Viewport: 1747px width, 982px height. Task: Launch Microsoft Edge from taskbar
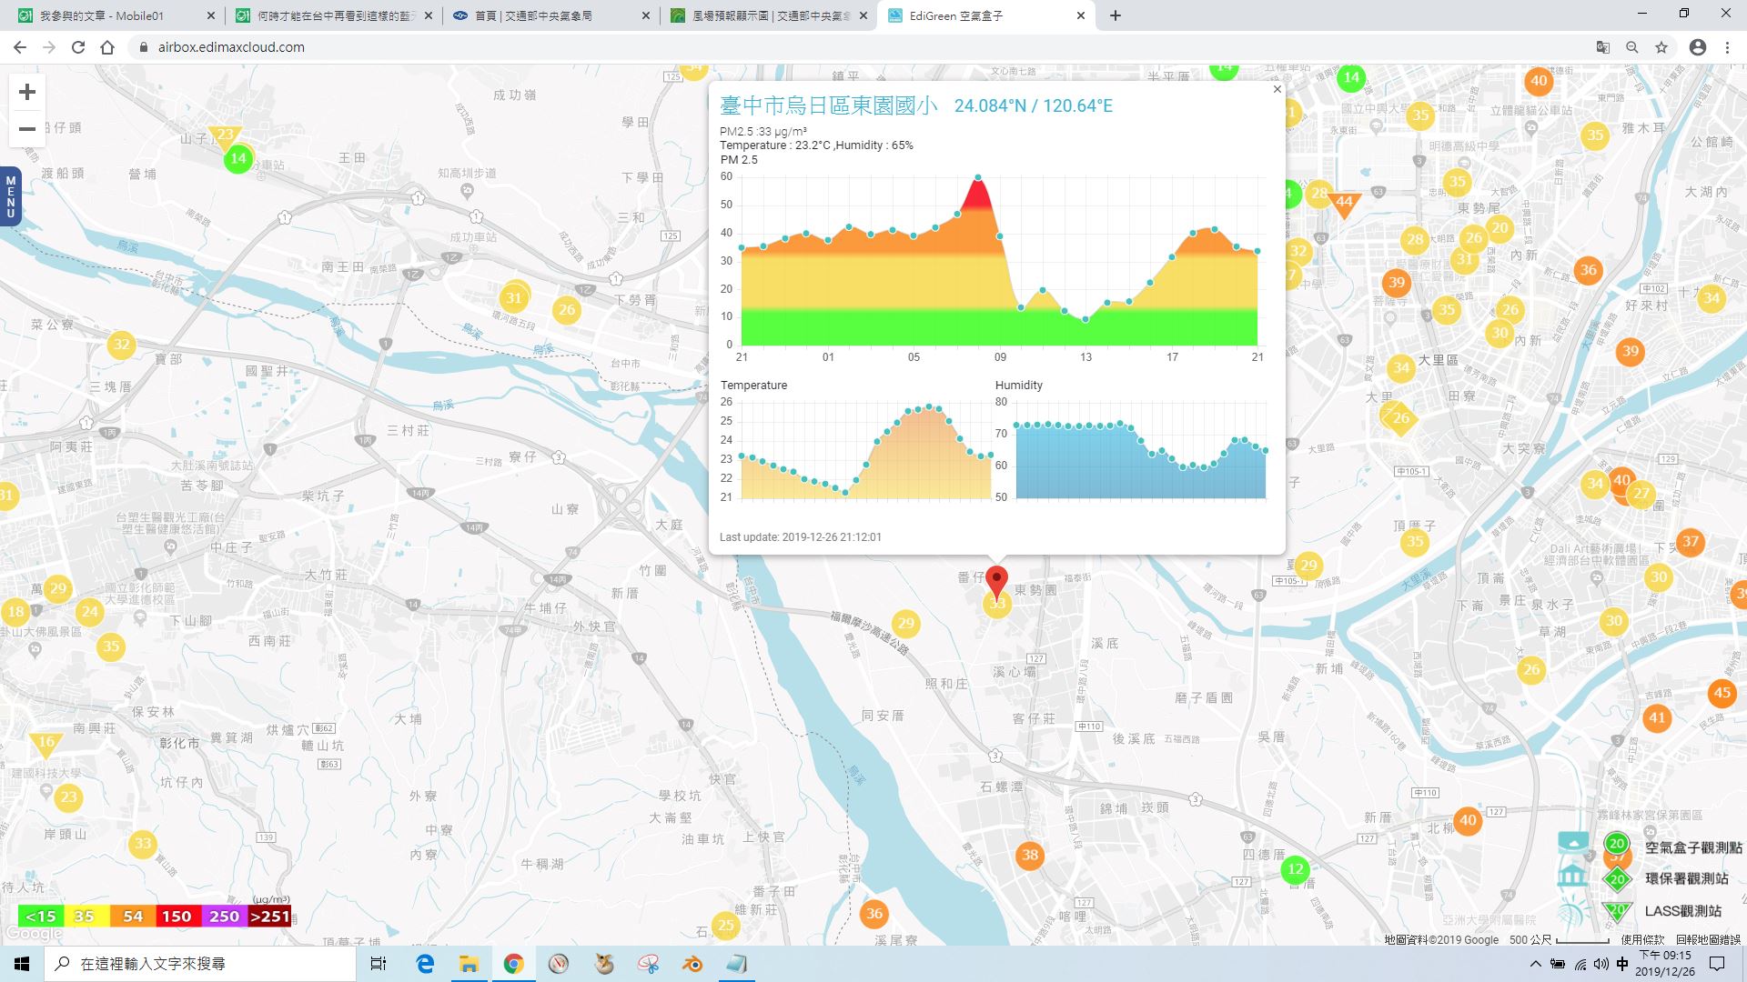click(425, 964)
